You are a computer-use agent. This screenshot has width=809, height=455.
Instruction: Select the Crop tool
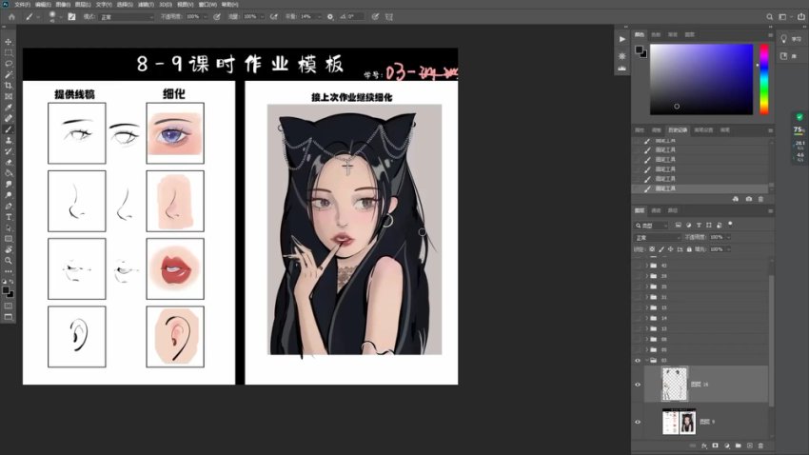tap(9, 85)
